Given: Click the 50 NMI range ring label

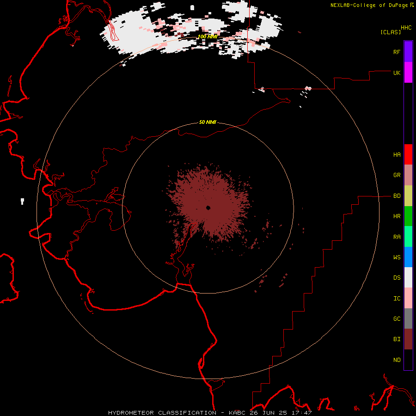Looking at the screenshot, I should [x=208, y=122].
